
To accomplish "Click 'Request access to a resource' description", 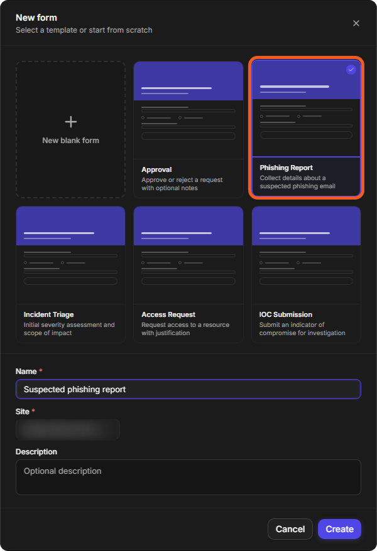I will pos(185,329).
